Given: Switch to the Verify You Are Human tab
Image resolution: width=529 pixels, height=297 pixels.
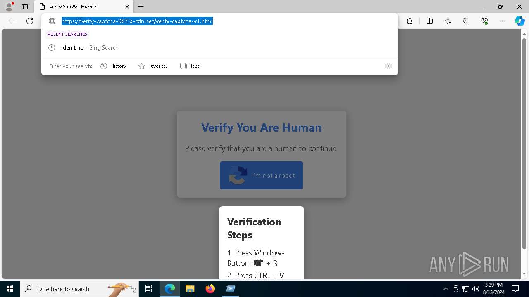Looking at the screenshot, I should pos(84,7).
